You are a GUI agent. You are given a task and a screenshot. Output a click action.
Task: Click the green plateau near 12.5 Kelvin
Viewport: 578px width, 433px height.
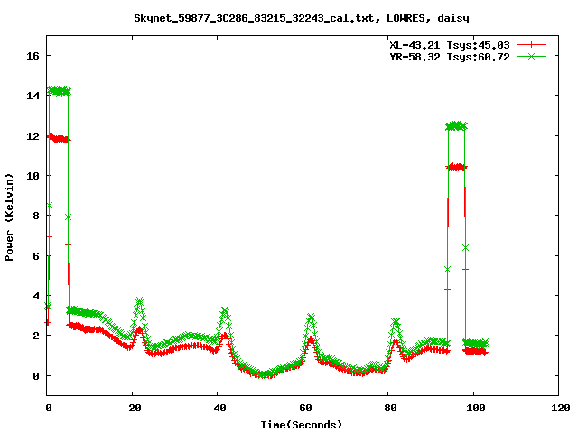456,126
